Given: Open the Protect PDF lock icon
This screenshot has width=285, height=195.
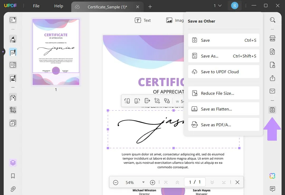Looking at the screenshot, I should [x=272, y=65].
